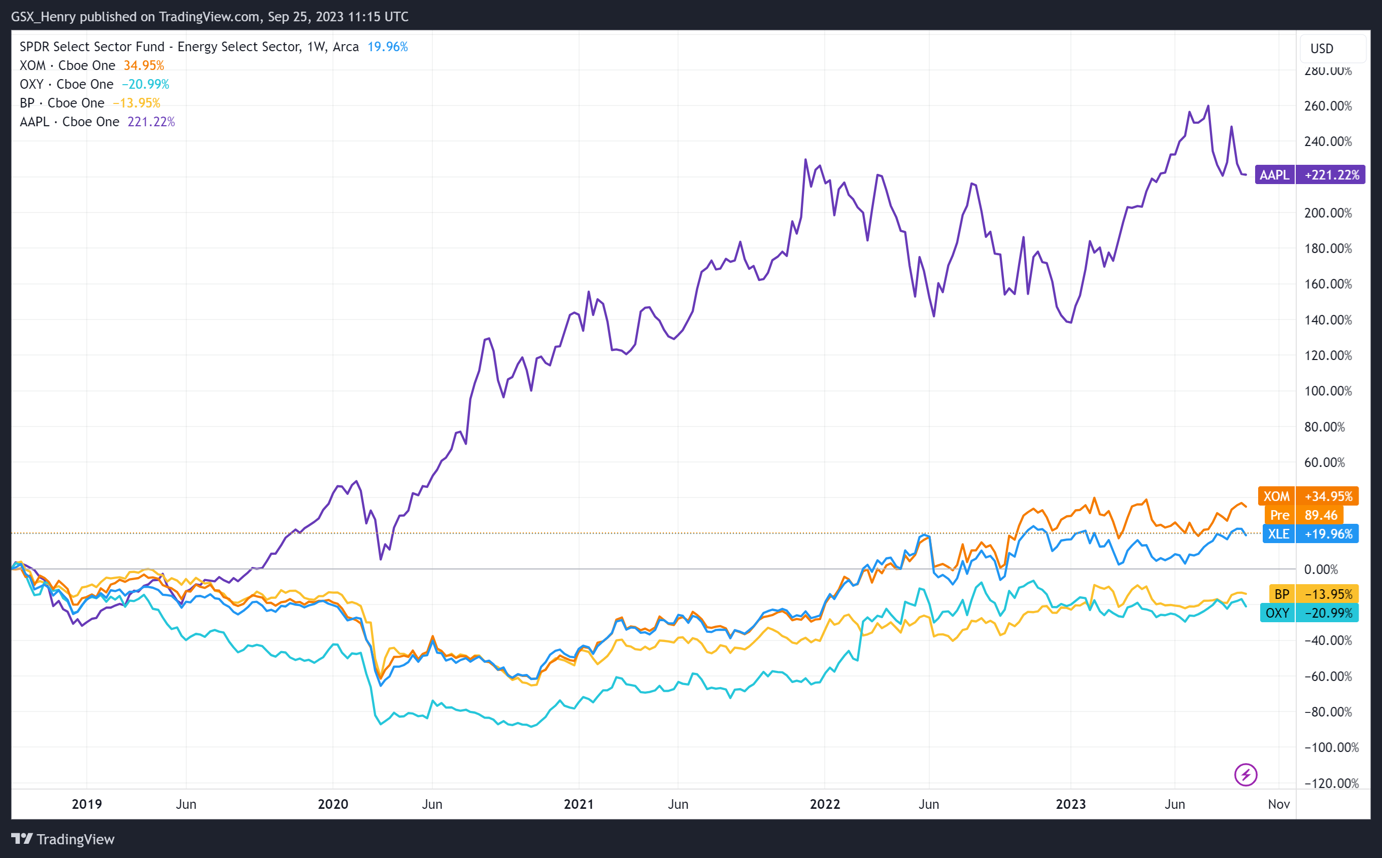This screenshot has width=1382, height=858.
Task: Open the USD currency selector
Action: coord(1332,49)
